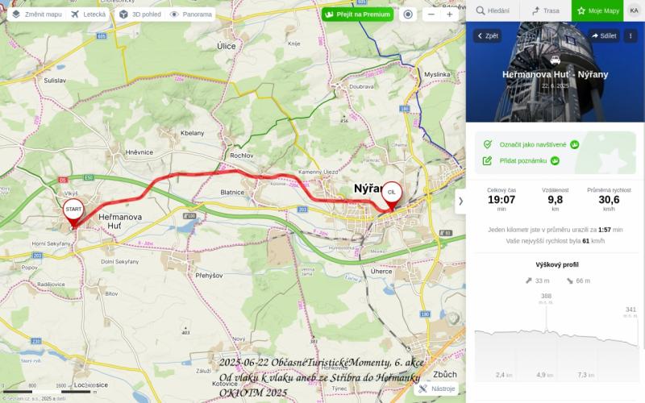Zoom in with the plus button
Screen dimensions: 645x403
point(450,15)
